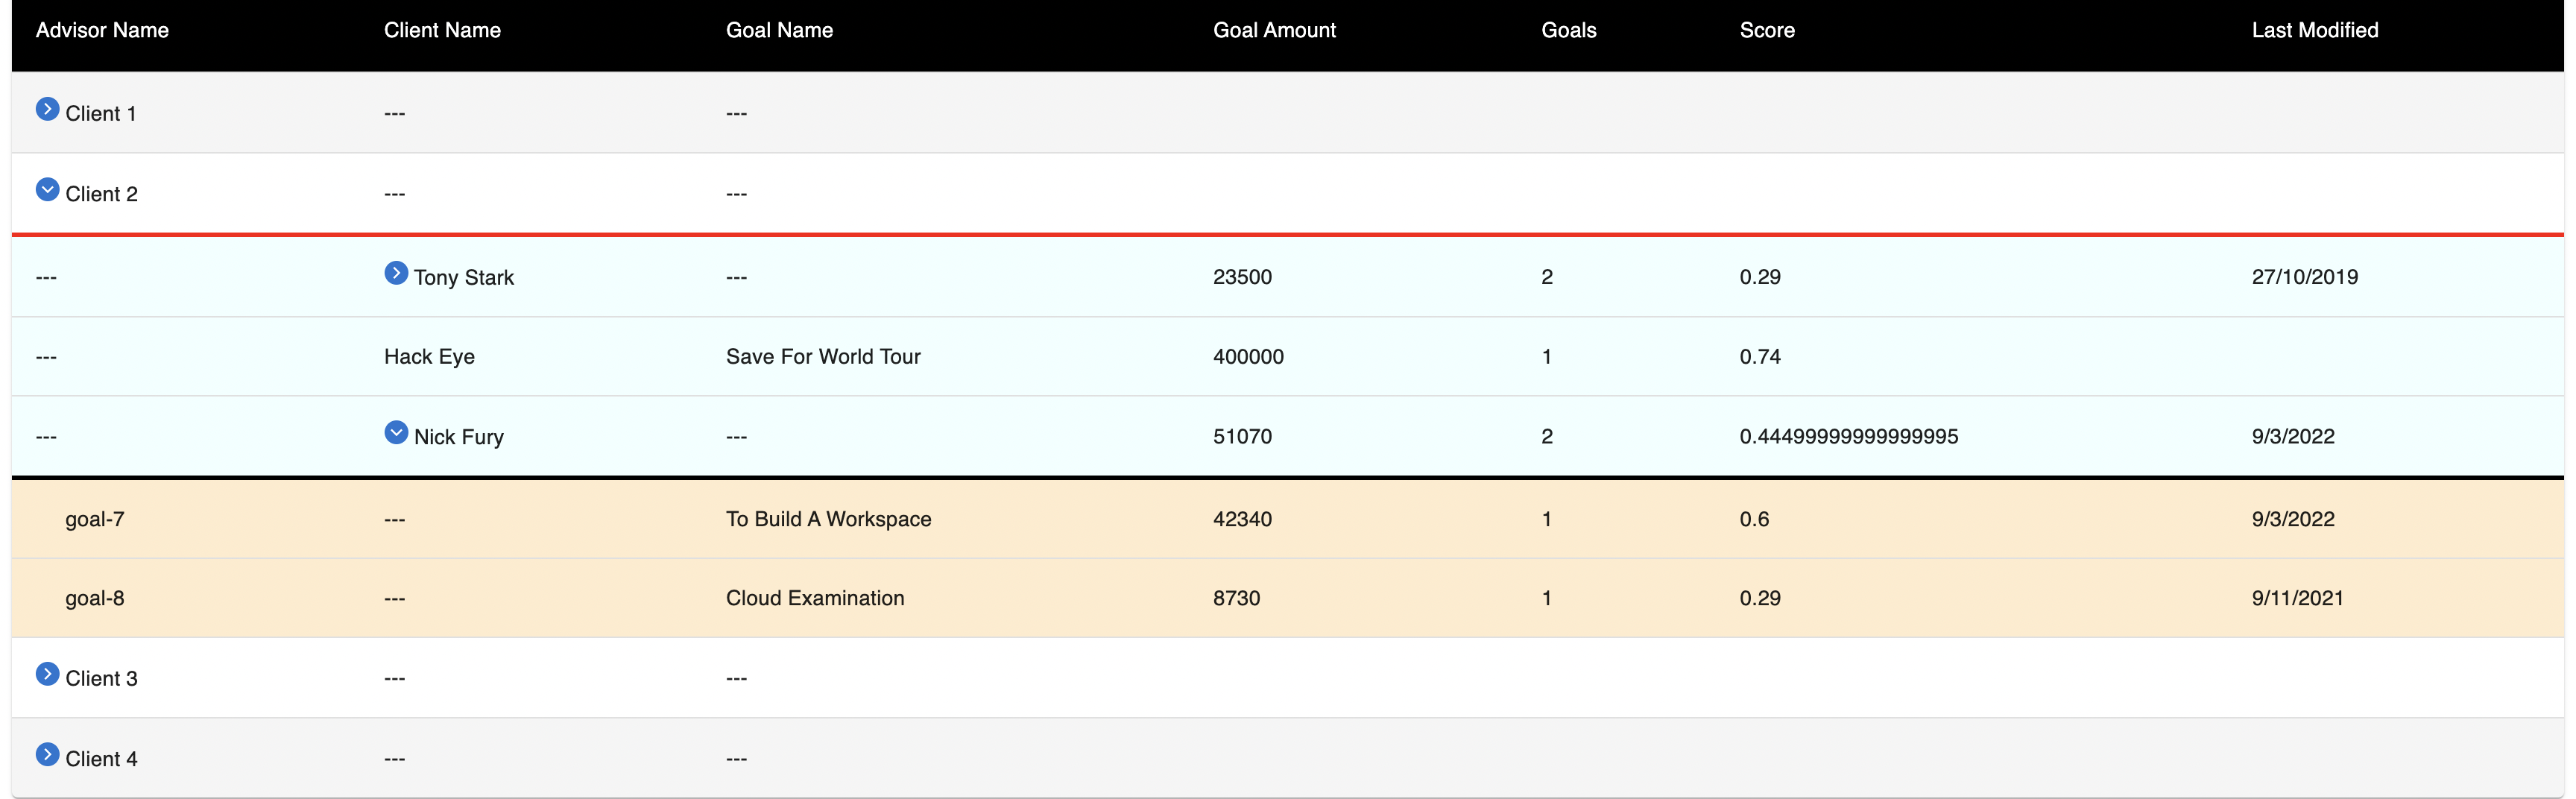Click the Cloud Examination goal name
The height and width of the screenshot is (799, 2576).
815,598
